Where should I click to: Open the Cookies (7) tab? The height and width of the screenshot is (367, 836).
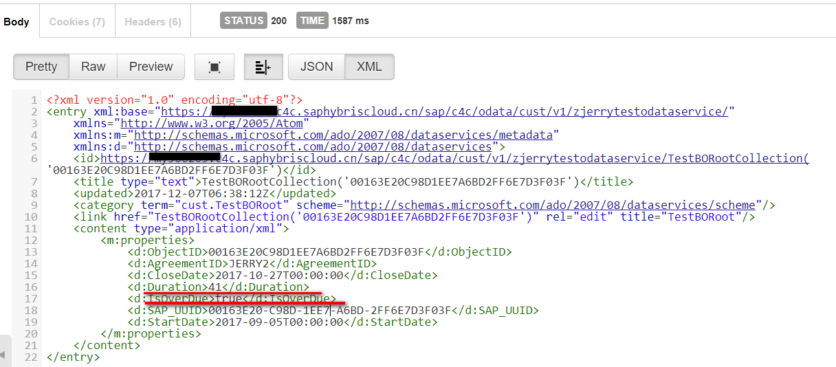pos(77,22)
